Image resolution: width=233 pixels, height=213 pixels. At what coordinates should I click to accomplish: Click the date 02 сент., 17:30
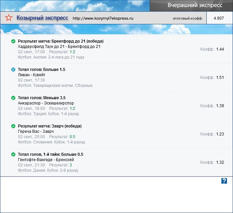[x=31, y=80]
